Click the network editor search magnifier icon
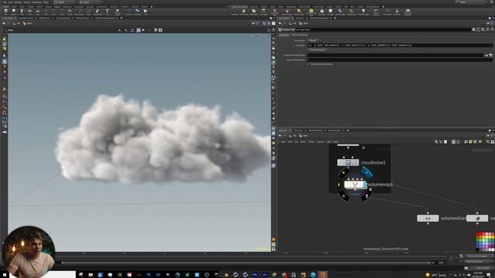Screen dimensions: 495x278 coord(488,142)
